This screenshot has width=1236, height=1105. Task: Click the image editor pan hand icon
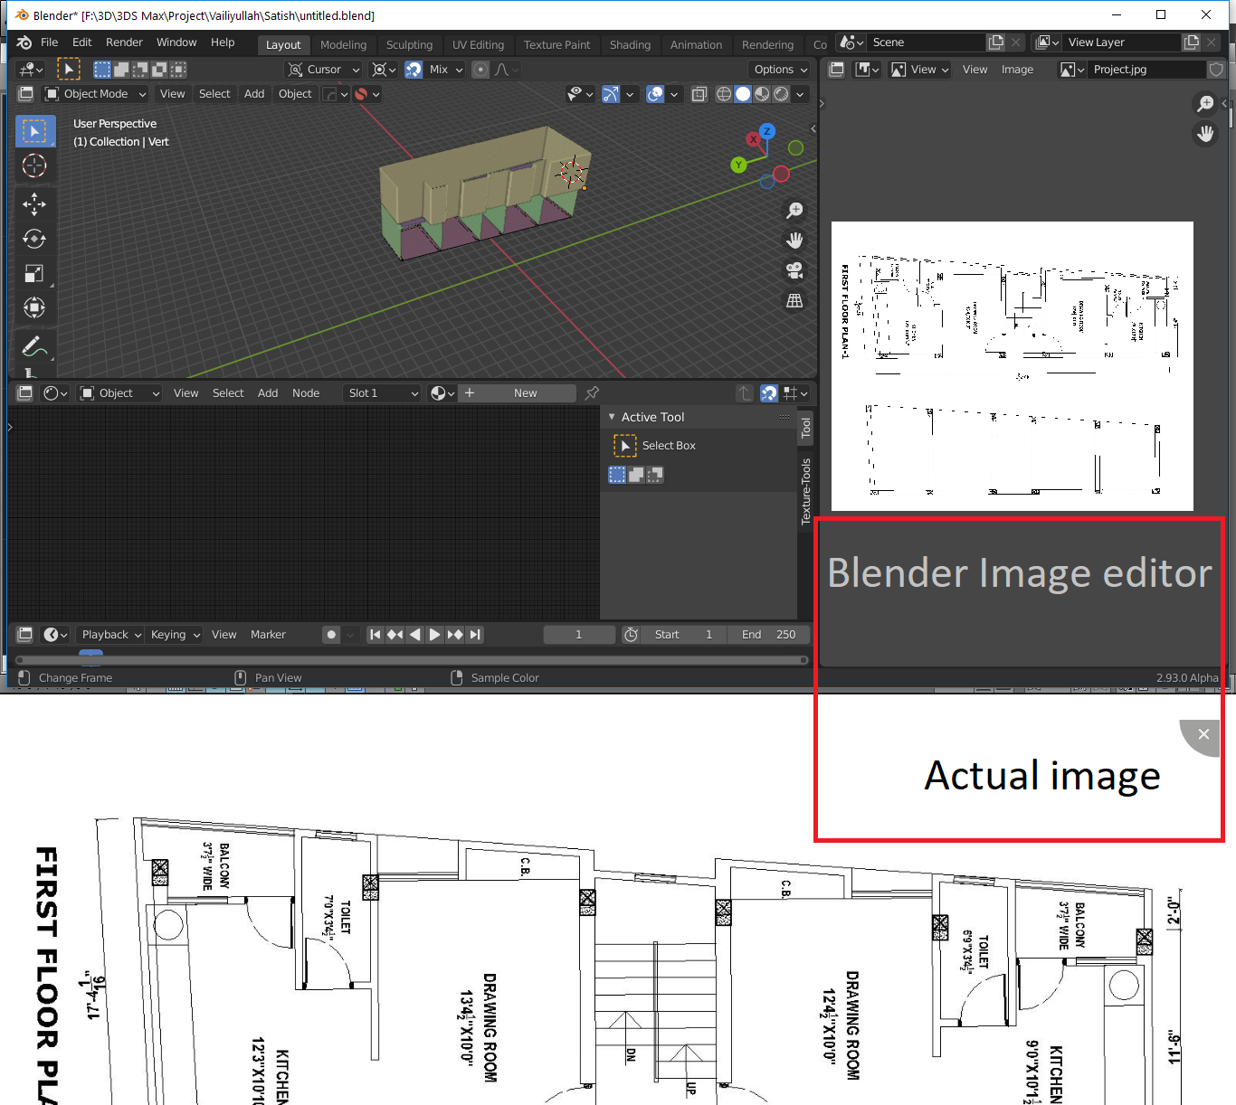[x=1205, y=134]
